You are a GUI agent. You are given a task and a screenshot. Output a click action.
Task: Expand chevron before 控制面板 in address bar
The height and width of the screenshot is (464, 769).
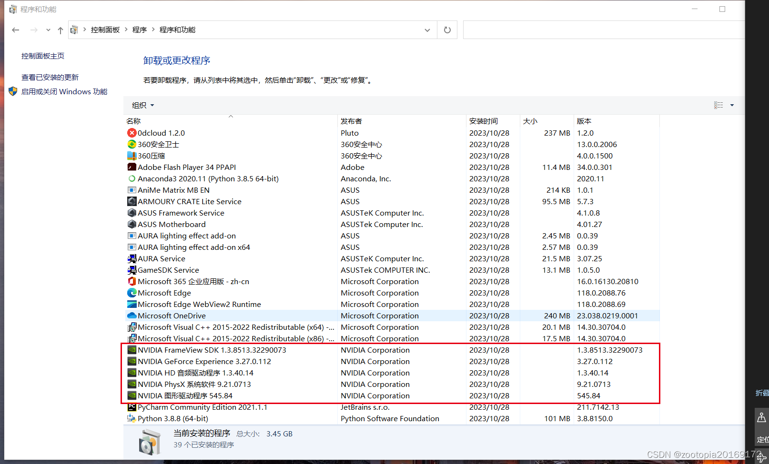(x=85, y=30)
